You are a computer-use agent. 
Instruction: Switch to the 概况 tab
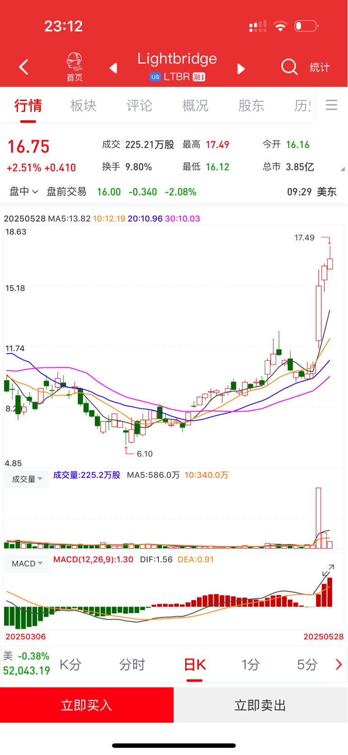(x=195, y=106)
